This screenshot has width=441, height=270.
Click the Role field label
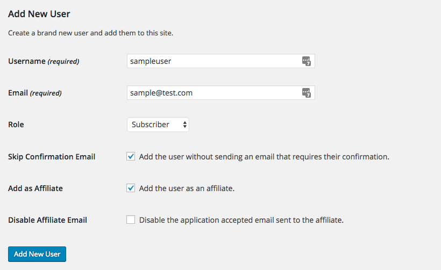point(16,125)
